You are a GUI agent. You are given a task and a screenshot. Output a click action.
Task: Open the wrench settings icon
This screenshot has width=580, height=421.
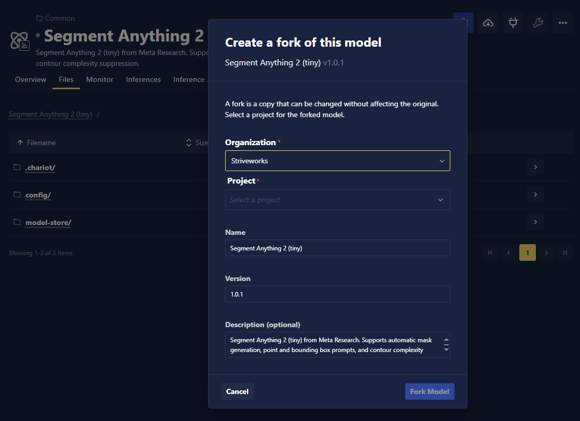(x=538, y=23)
